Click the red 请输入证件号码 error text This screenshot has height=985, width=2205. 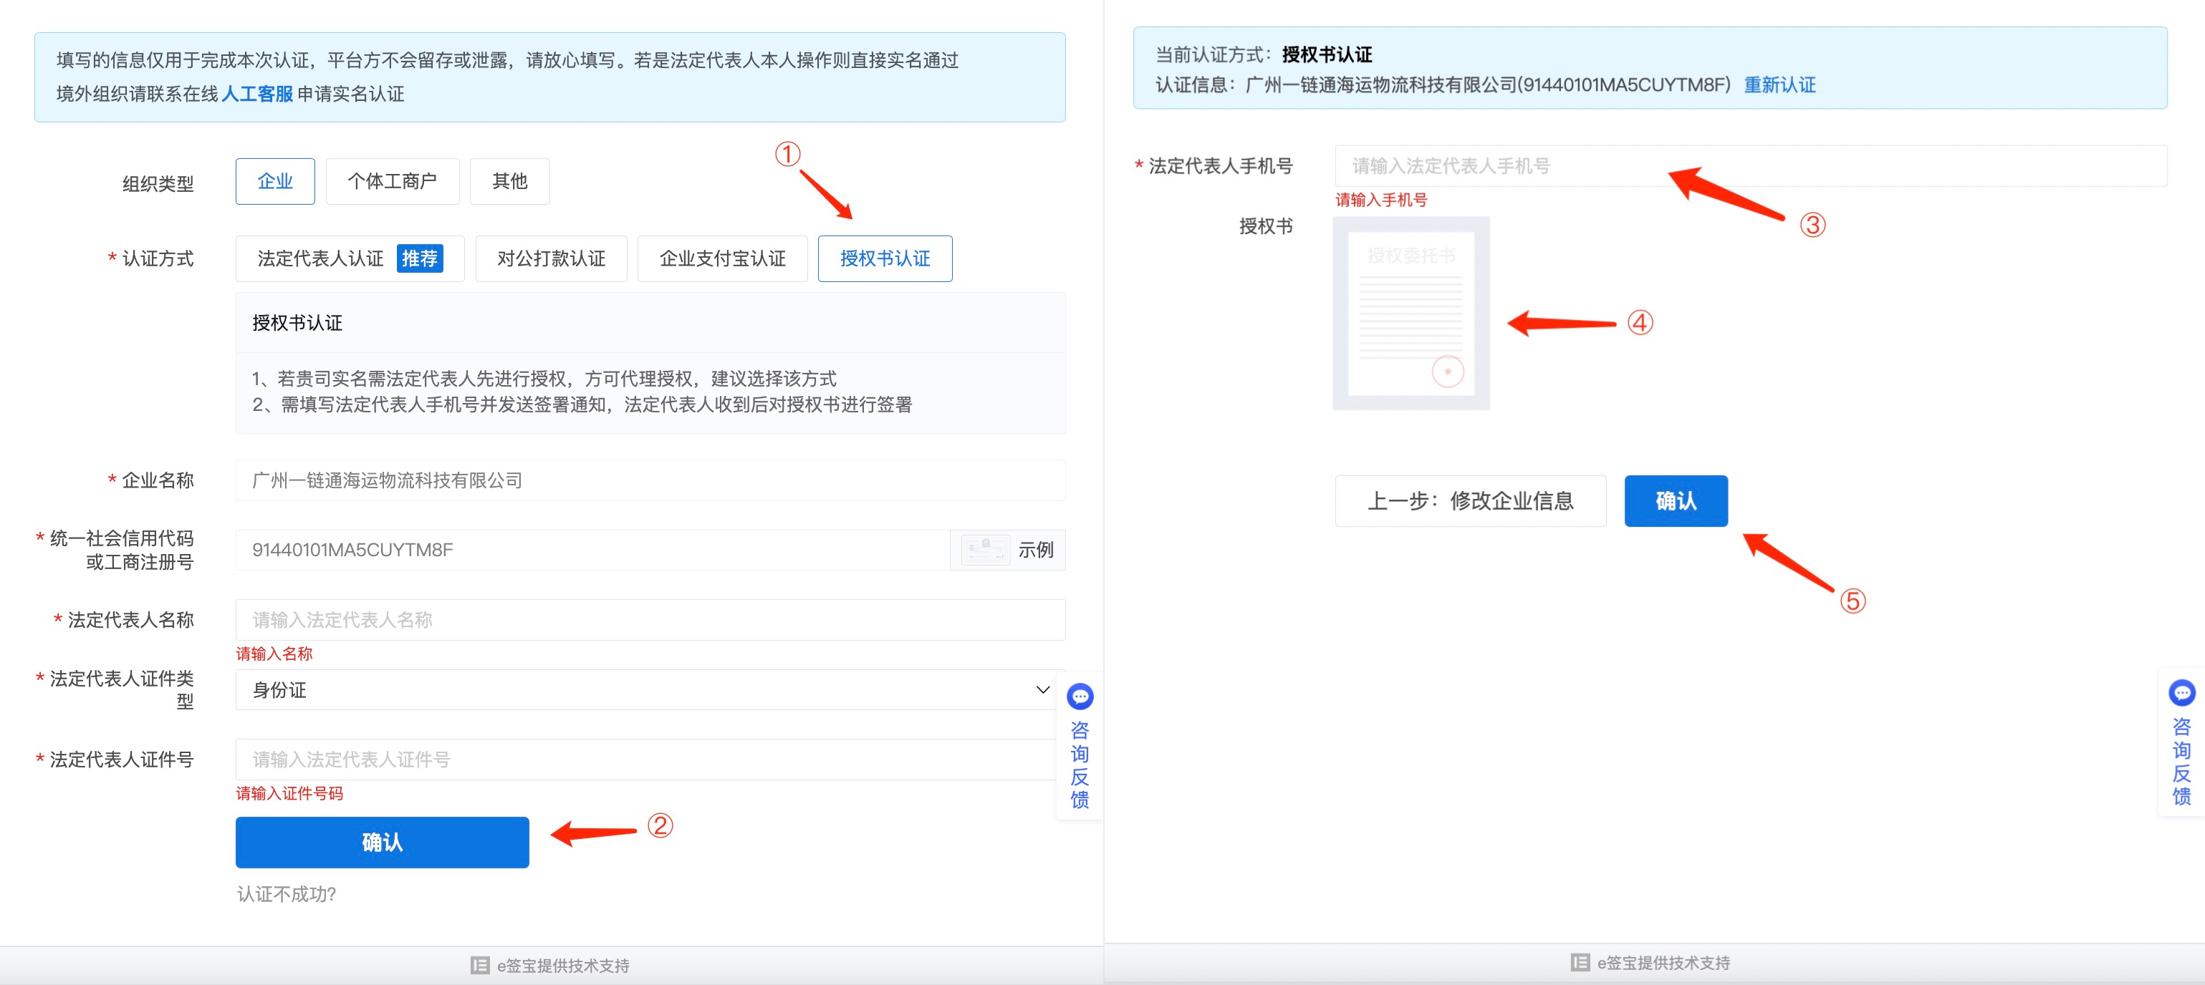tap(289, 793)
